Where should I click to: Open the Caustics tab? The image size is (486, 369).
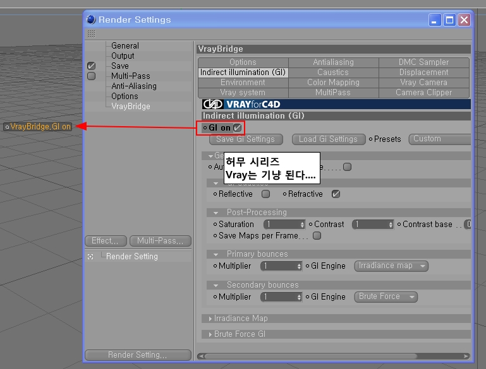click(333, 73)
